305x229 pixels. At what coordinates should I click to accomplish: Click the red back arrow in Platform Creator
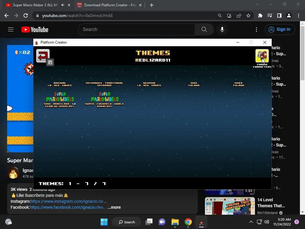click(x=43, y=56)
